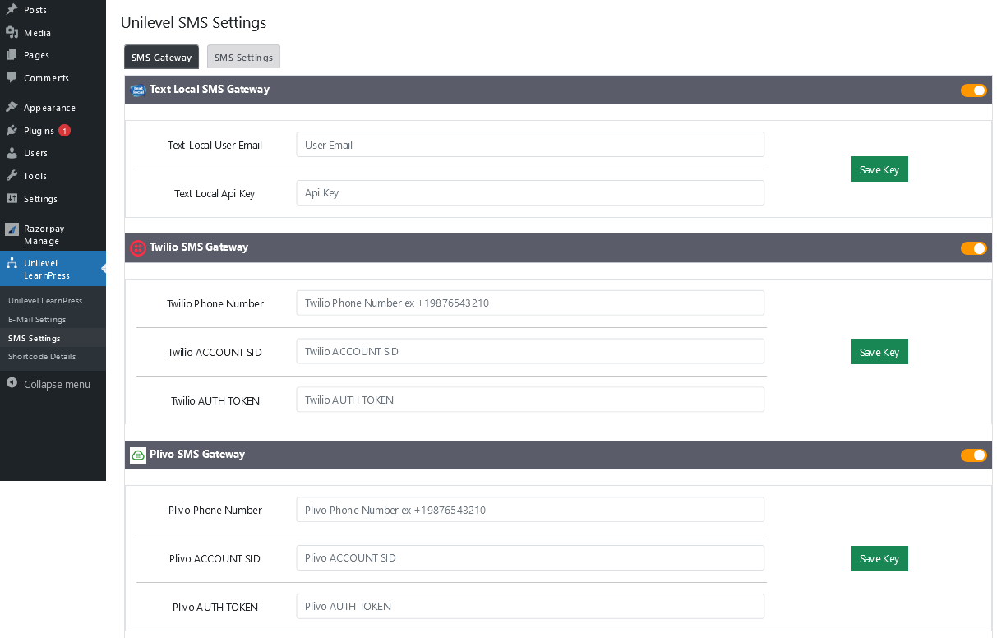The height and width of the screenshot is (638, 997).
Task: Focus the Plivo AUTH TOKEN input
Action: pyautogui.click(x=530, y=607)
